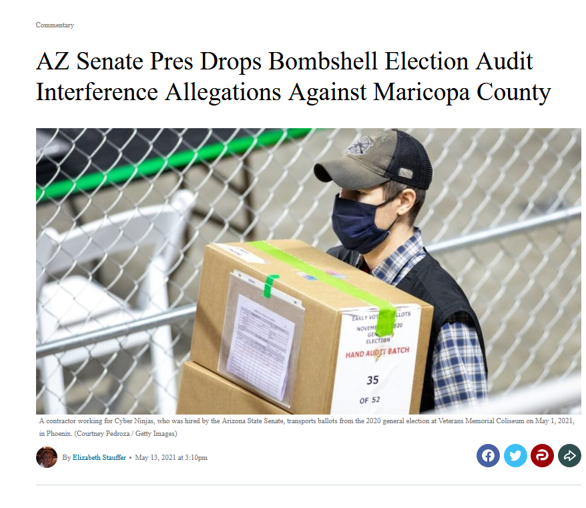Click the red Parler share icon
Viewport: 586px width, 508px height.
click(x=542, y=455)
